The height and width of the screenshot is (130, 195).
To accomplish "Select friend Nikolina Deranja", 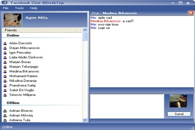I will coord(23,81).
